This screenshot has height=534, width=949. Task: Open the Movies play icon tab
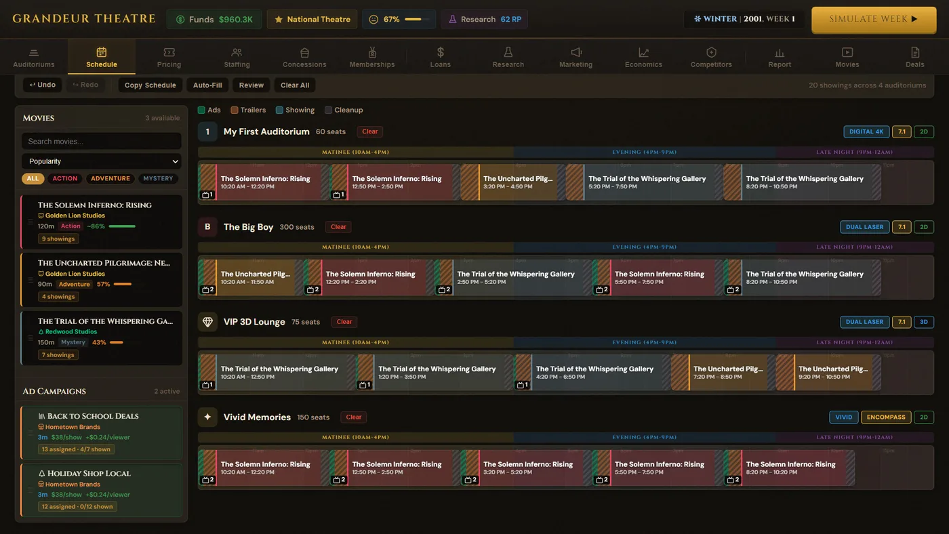click(847, 52)
